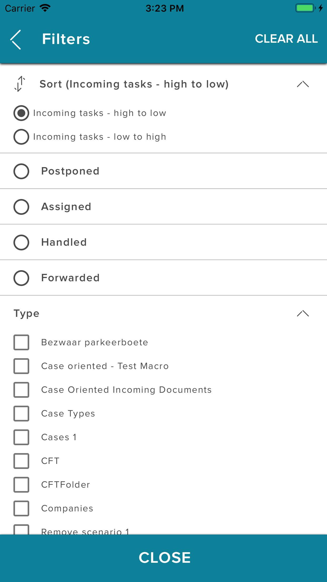Select the Postponed filter option
Viewport: 327px width, 582px height.
[21, 171]
